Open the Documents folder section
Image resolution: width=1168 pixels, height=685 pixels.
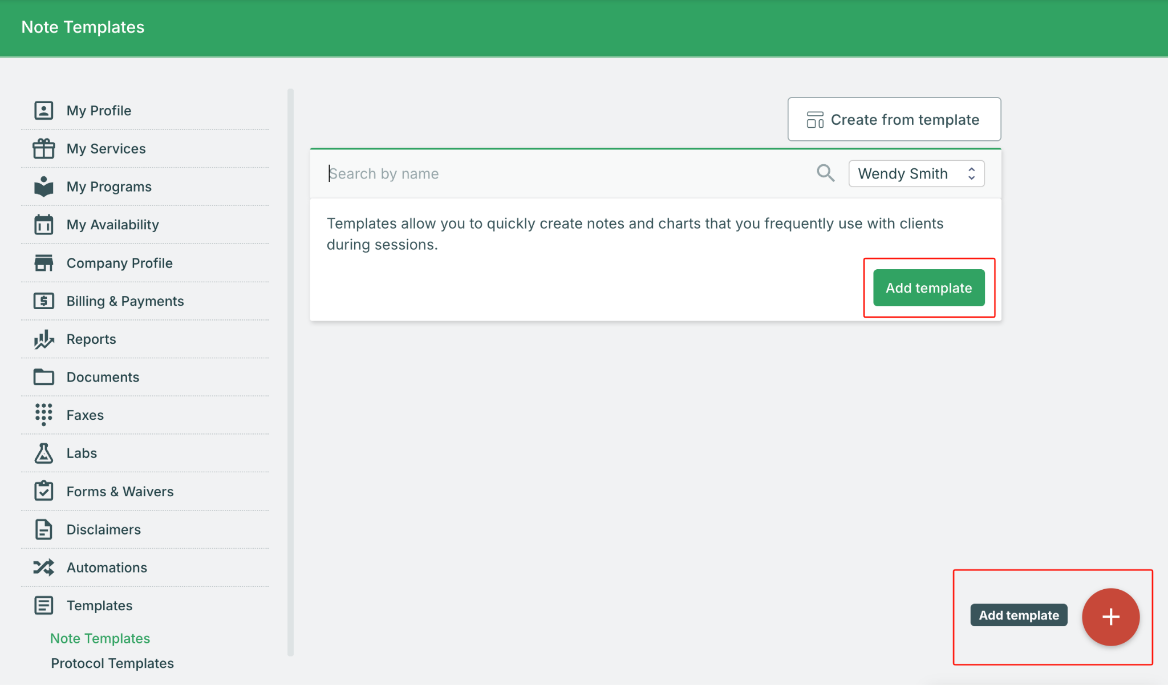coord(103,377)
